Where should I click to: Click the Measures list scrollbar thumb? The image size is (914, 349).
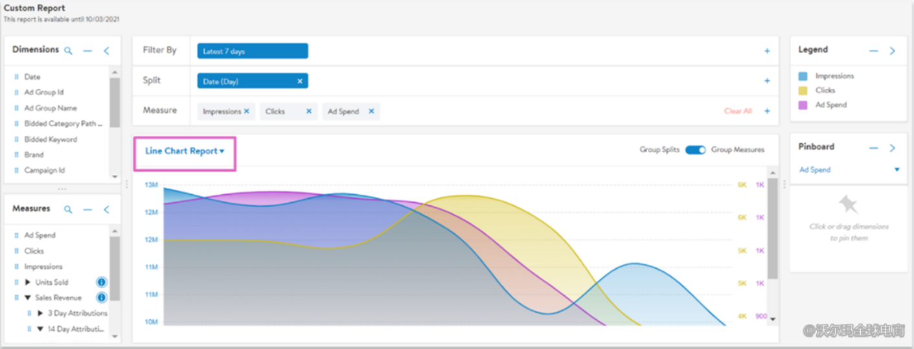tap(115, 269)
